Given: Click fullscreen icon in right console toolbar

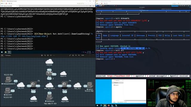Looking at the screenshot, I should click(107, 3).
